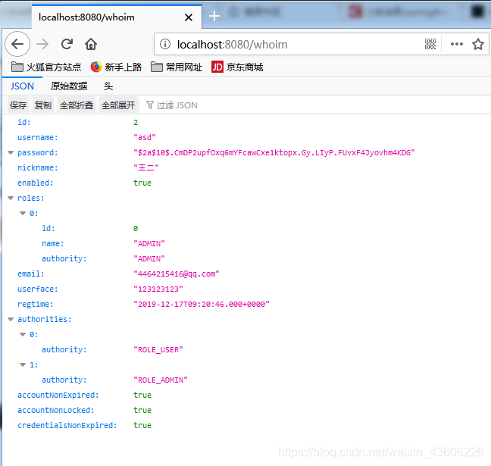Image resolution: width=491 pixels, height=466 pixels.
Task: Close the localhost:8080/whoim tab
Action: [189, 17]
